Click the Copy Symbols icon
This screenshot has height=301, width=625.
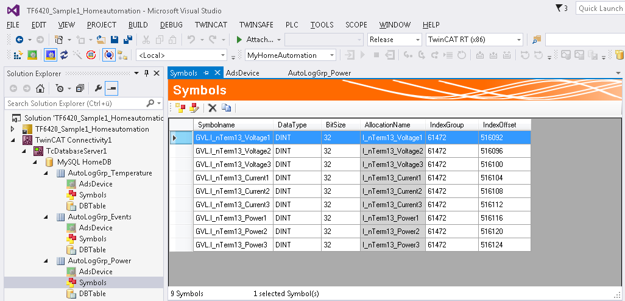pyautogui.click(x=227, y=108)
